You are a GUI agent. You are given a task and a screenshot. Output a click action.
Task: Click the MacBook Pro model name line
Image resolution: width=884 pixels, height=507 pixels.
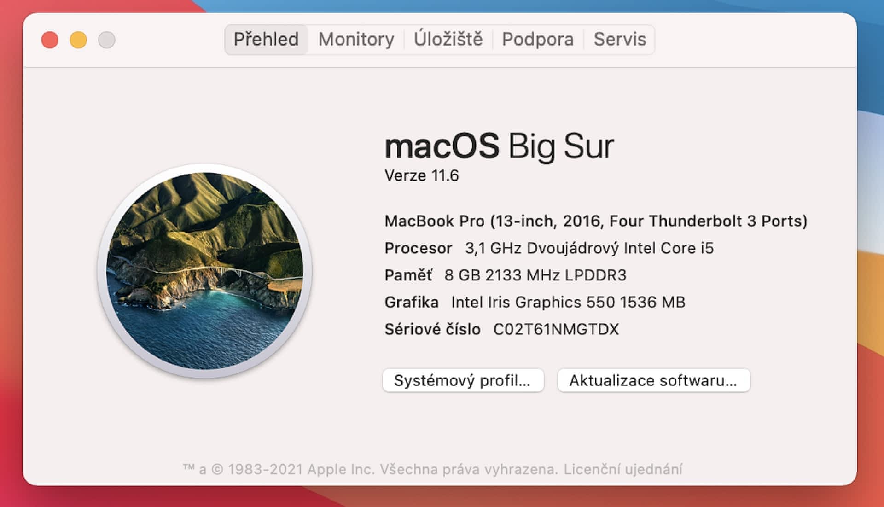[595, 221]
